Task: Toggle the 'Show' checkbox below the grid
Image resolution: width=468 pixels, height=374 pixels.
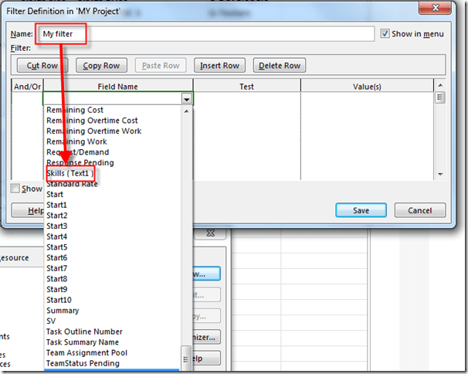Action: 16,189
